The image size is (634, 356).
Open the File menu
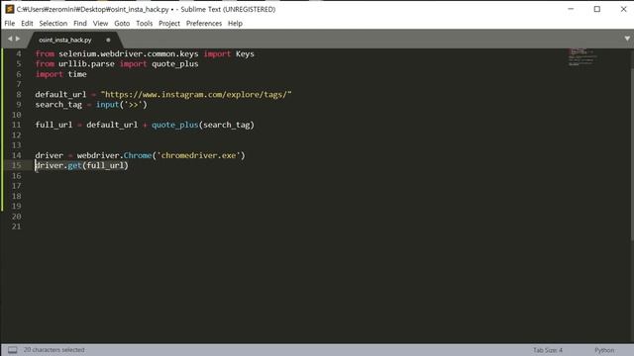[x=10, y=24]
